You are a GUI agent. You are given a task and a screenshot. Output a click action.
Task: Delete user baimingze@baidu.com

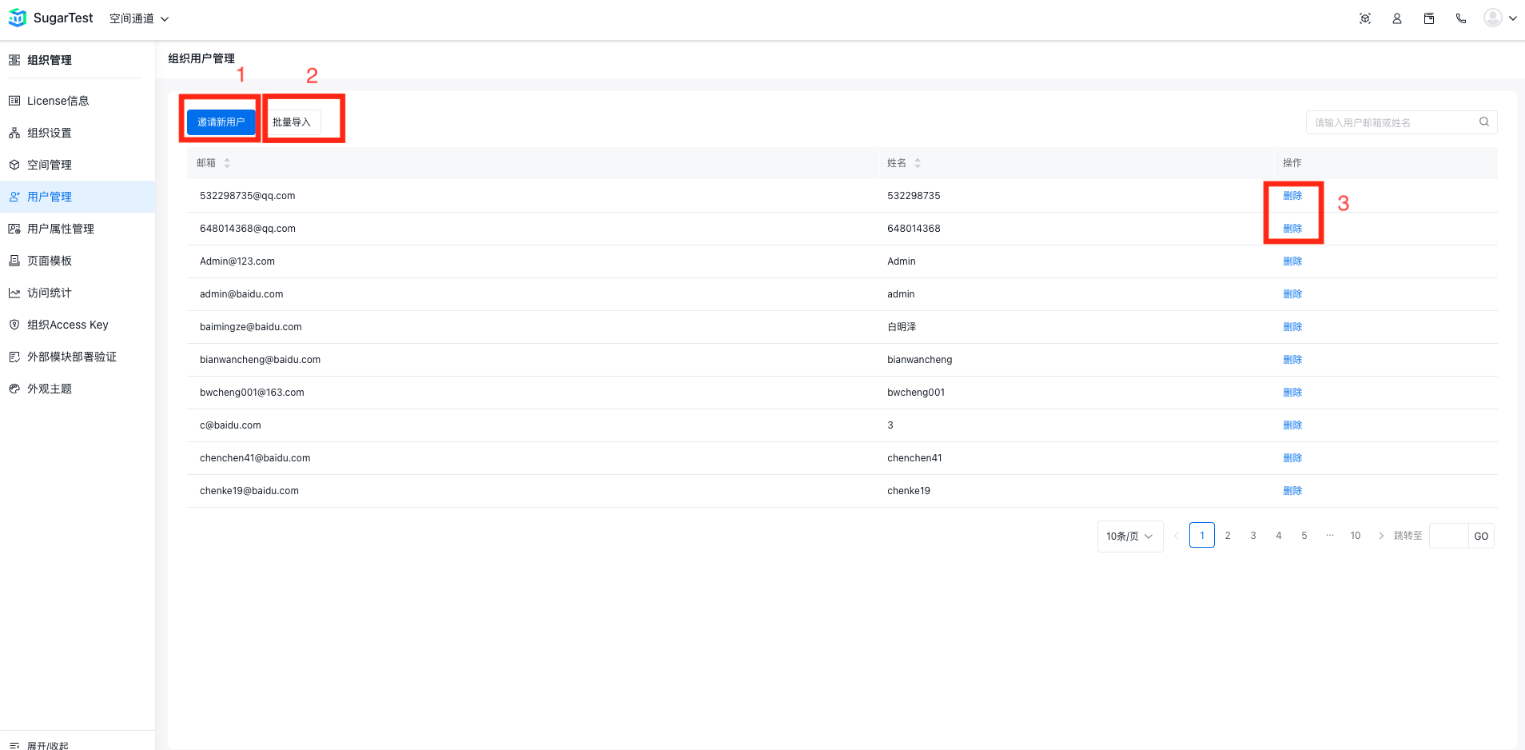[x=1292, y=327]
